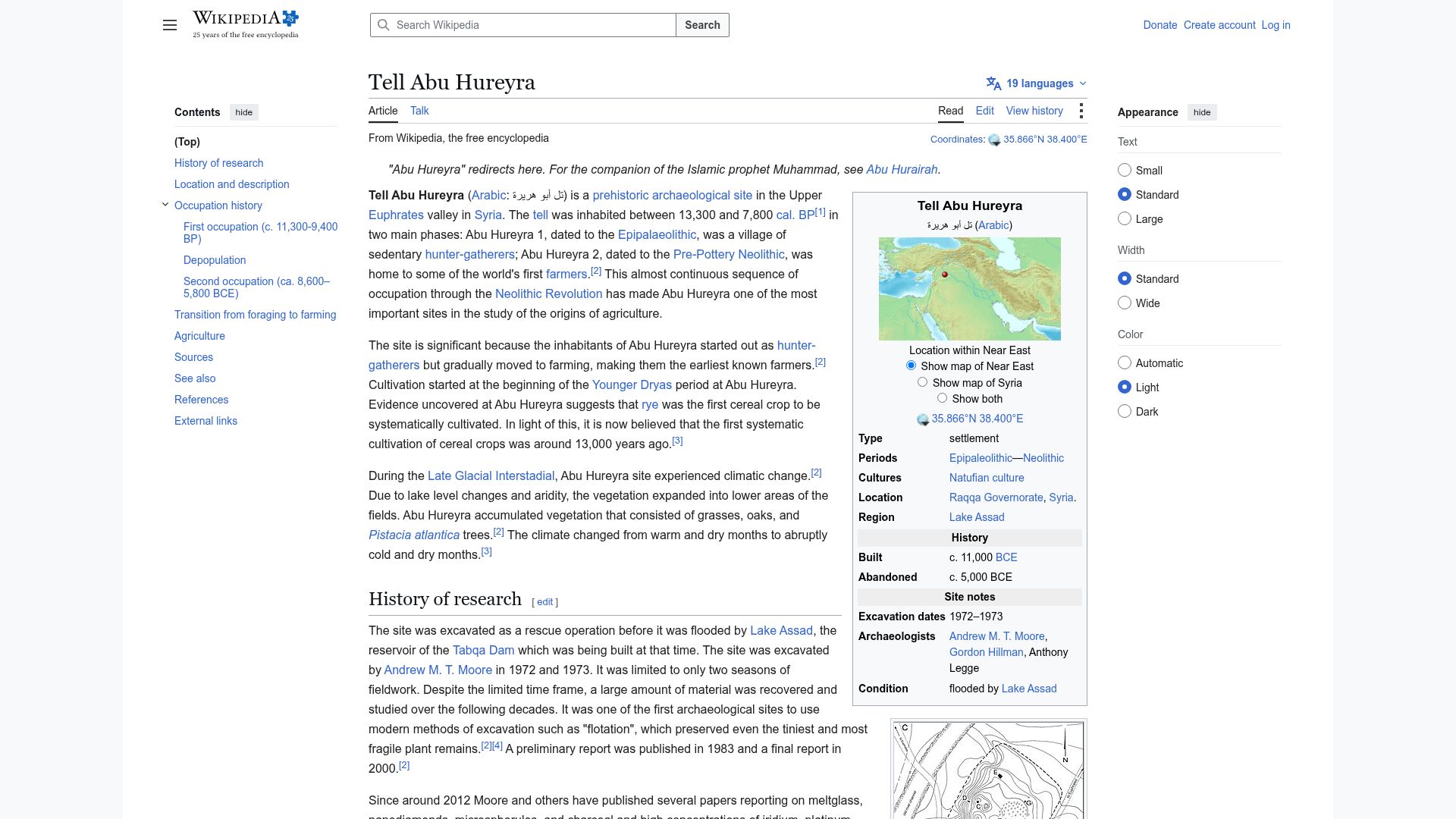
Task: Open the Pistacia atlantica link
Action: click(414, 535)
